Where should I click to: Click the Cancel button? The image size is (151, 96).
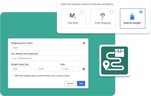point(70,84)
